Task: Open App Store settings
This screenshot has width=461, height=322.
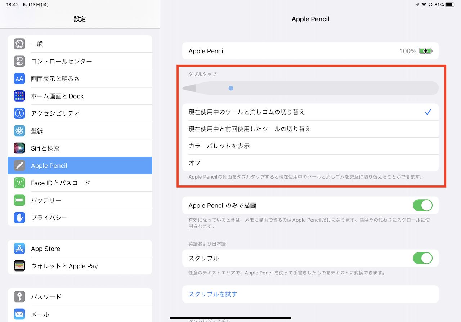Action: (x=80, y=249)
